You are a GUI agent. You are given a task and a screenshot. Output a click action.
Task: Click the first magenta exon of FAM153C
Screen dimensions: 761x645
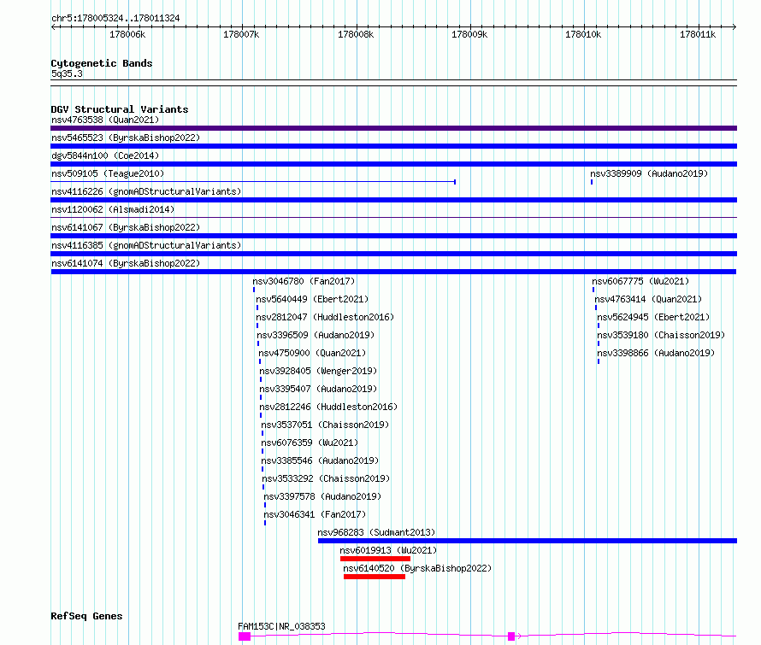(x=245, y=636)
